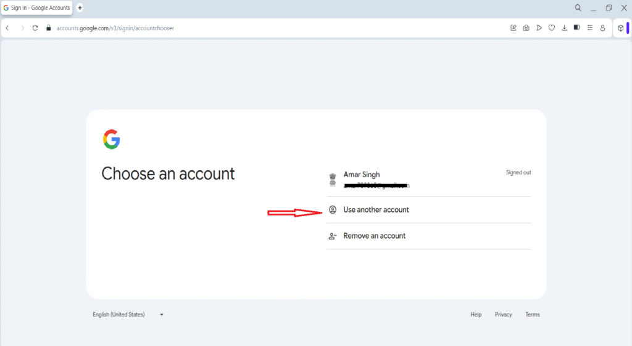Click the half-filled battery-style toolbar icon

(577, 27)
